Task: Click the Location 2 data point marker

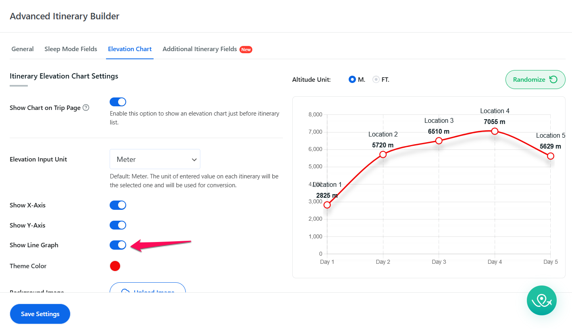Action: tap(383, 155)
